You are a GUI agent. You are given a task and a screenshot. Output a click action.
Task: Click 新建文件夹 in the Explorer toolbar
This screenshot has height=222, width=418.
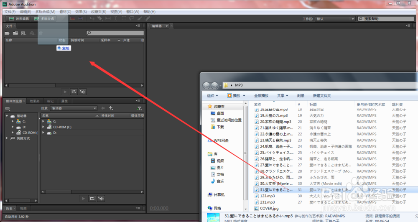coord(322,96)
